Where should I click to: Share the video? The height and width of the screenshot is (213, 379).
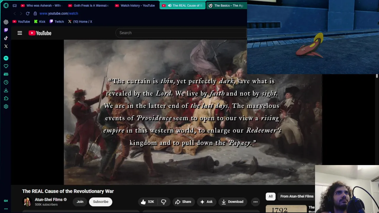tap(183, 202)
